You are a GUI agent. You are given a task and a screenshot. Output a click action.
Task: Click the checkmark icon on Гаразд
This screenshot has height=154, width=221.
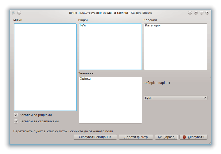click(160, 137)
